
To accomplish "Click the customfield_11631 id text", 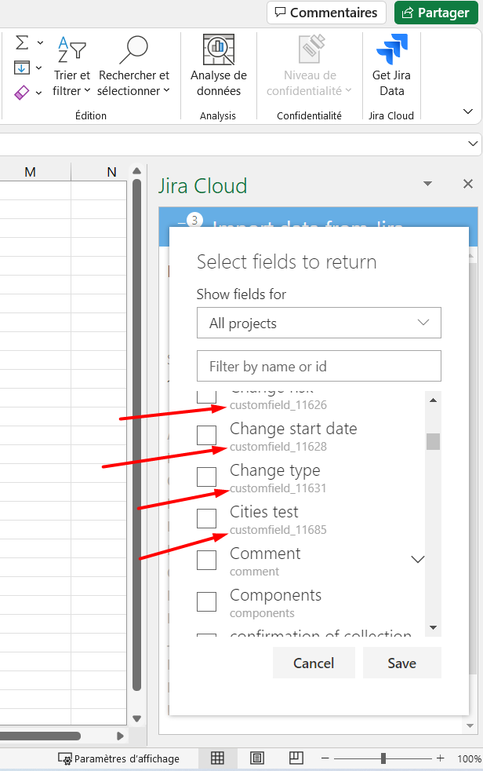I will click(278, 488).
